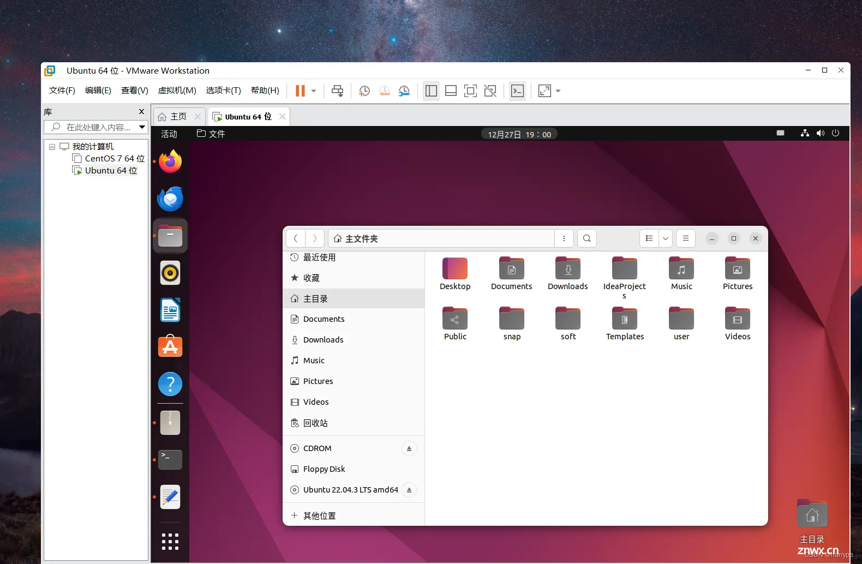
Task: Close the Ubuntu 64 位 tab
Action: 282,117
